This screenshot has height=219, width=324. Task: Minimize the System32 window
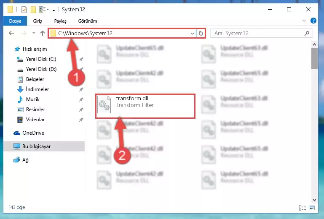(x=270, y=10)
